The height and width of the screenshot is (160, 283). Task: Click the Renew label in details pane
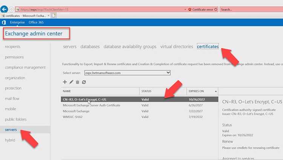(x=228, y=142)
